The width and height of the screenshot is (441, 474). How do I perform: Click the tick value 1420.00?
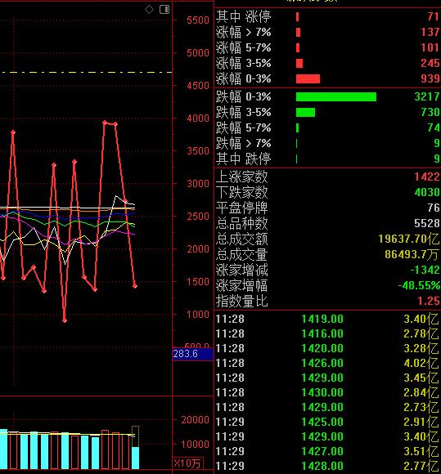[322, 348]
